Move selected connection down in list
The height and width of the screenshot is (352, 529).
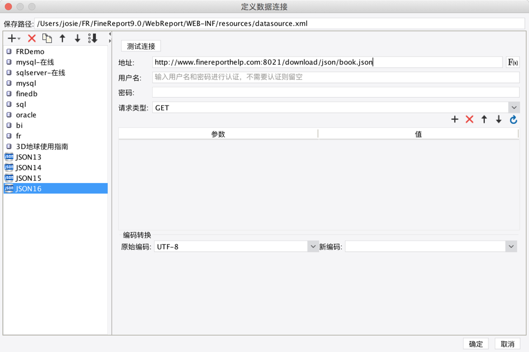point(78,38)
